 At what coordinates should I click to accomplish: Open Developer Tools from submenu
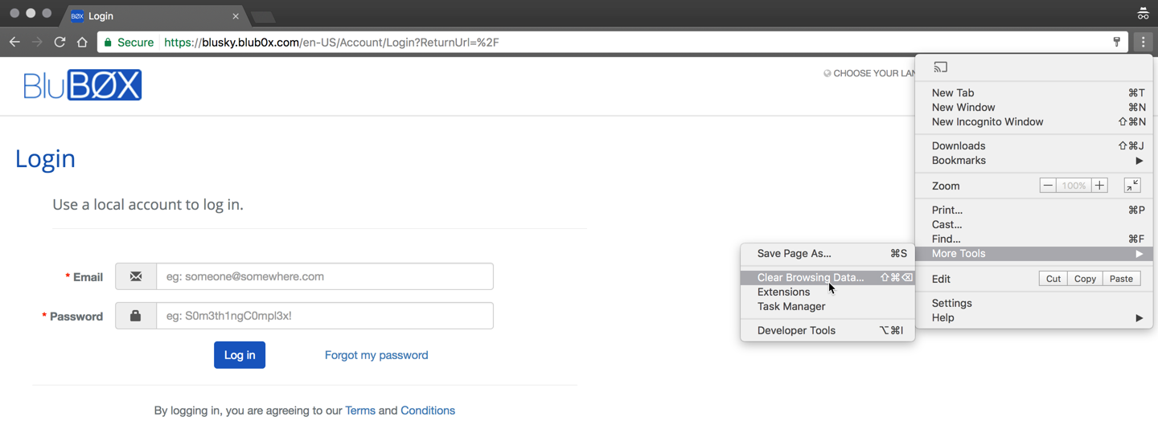click(796, 331)
